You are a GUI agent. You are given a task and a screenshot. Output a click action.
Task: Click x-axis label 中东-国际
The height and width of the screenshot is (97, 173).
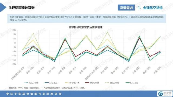coord(147,70)
